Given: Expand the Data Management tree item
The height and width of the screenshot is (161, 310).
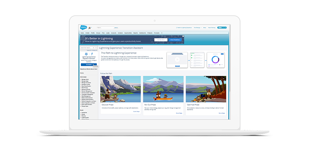Looking at the screenshot, I should (x=81, y=96).
